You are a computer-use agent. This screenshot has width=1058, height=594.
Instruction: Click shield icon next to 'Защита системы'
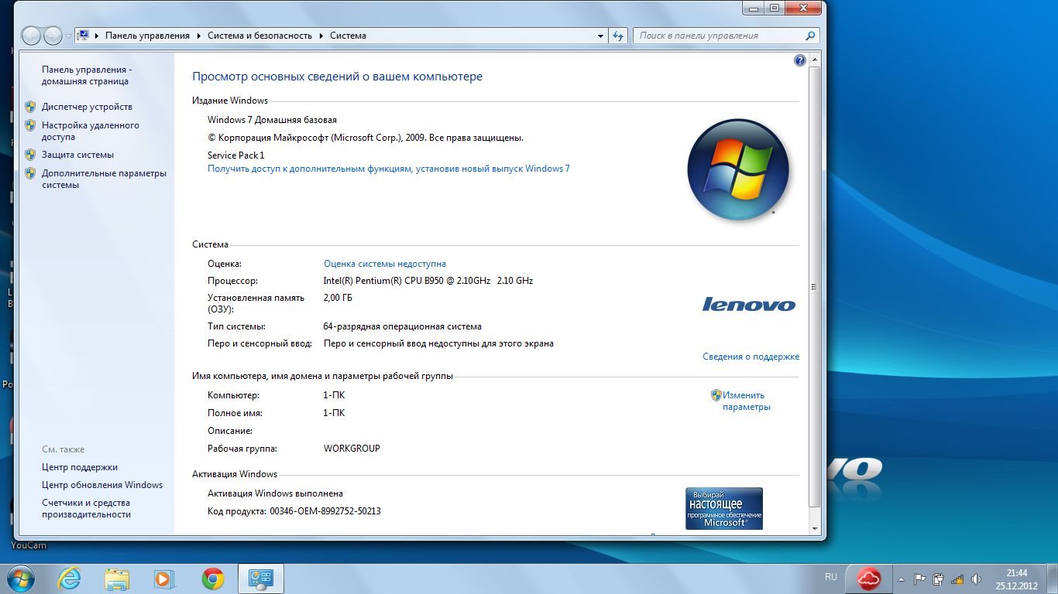(30, 155)
